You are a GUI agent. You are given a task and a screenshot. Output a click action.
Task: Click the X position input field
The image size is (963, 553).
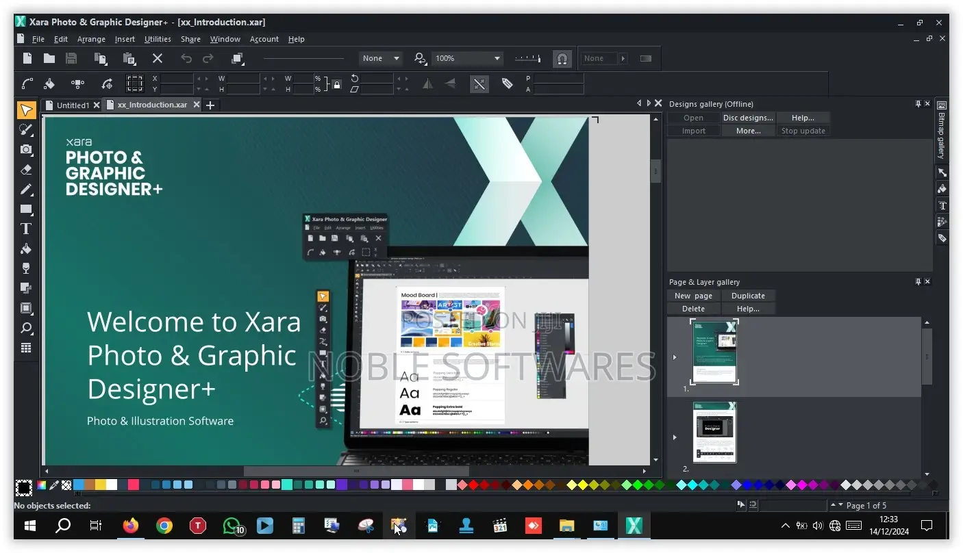click(x=177, y=79)
